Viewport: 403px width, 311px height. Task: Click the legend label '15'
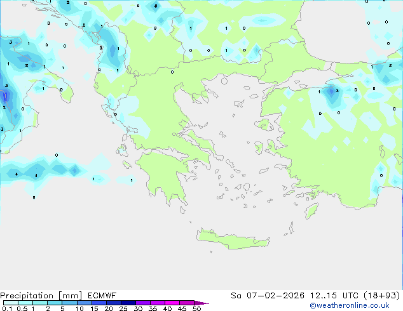point(94,308)
